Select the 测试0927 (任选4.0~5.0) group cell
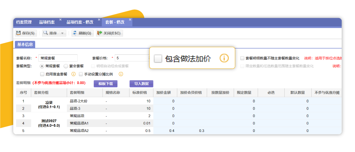Screen dimensions: 355x152 tap(49, 123)
